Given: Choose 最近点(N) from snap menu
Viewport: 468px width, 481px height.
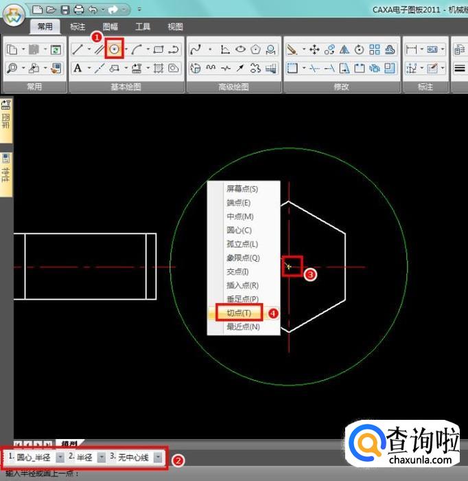Looking at the screenshot, I should point(243,327).
